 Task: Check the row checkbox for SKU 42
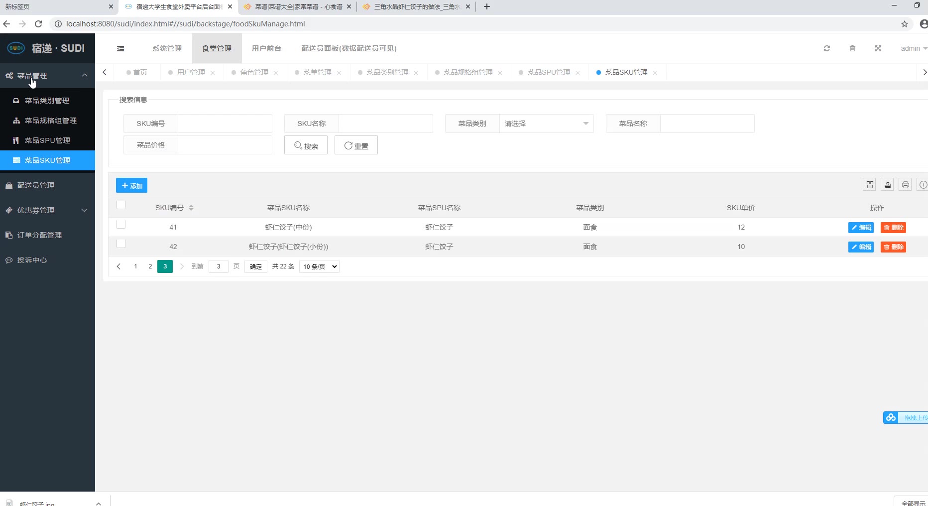pyautogui.click(x=121, y=244)
